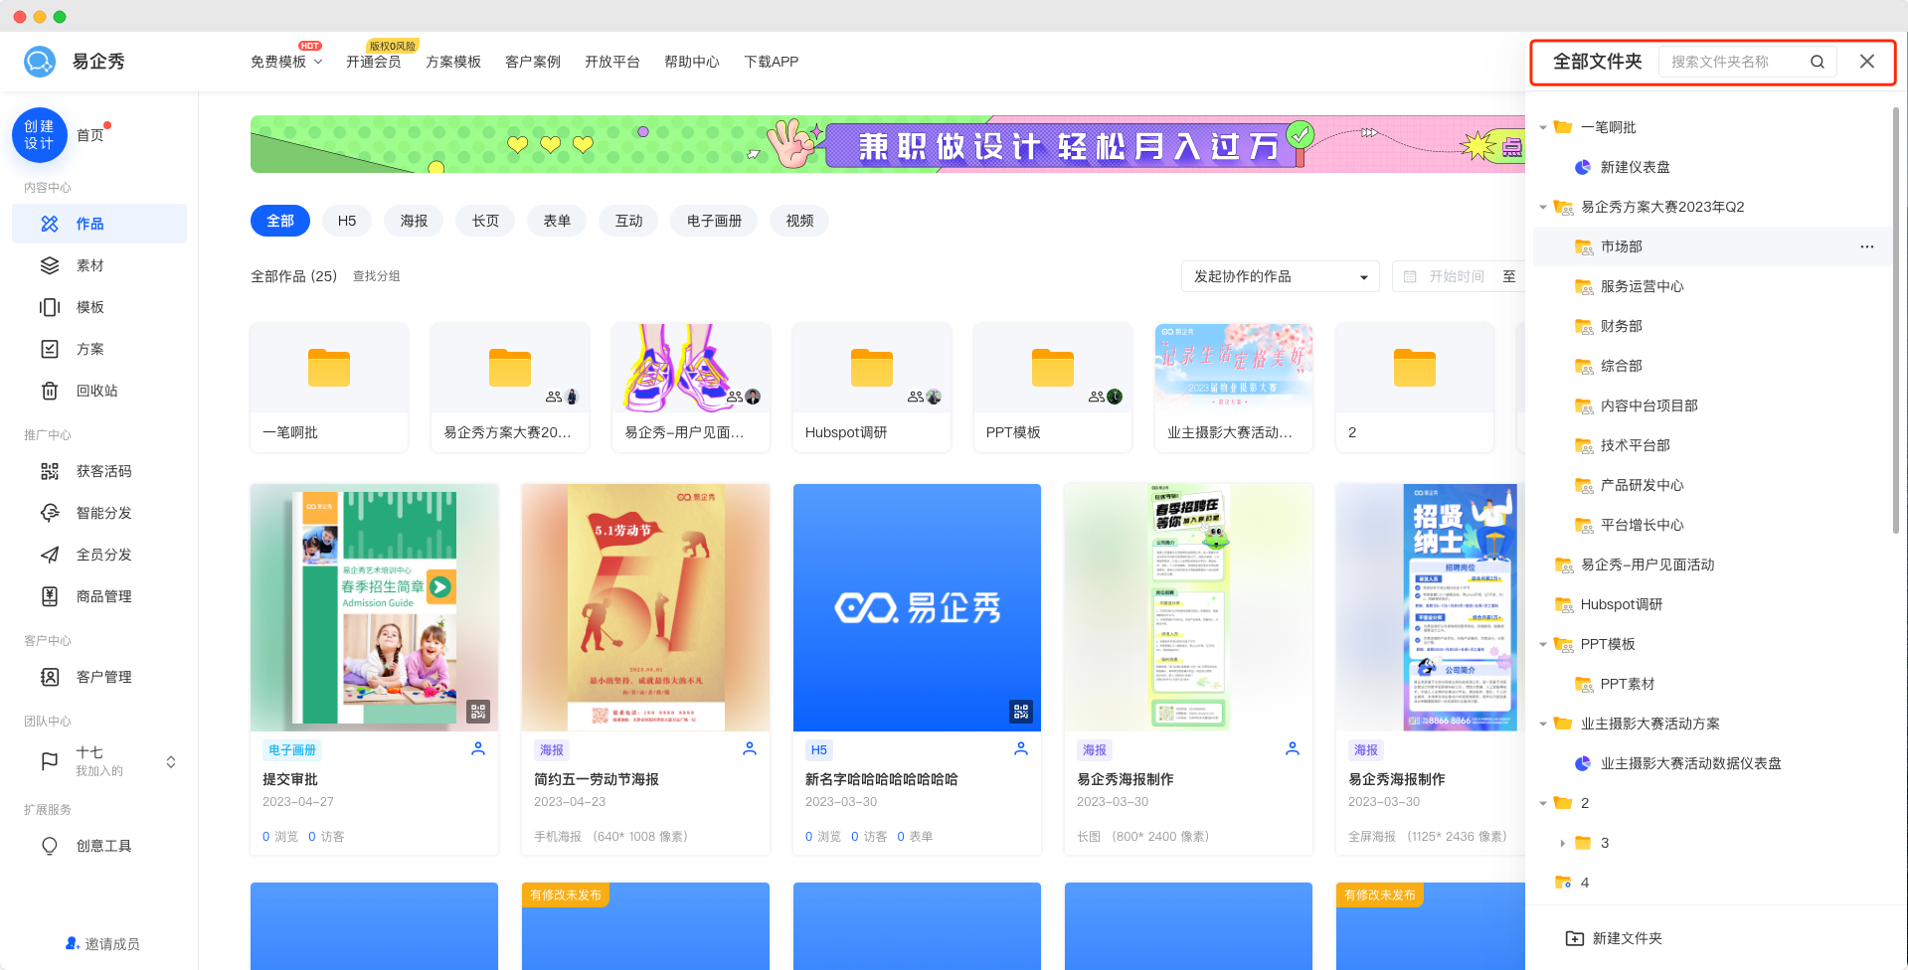Click the folder panel vertical scrollbar

(1896, 318)
